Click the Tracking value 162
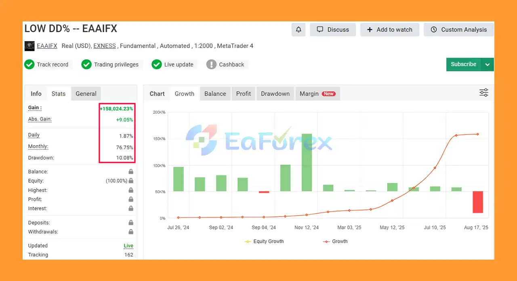The width and height of the screenshot is (517, 281). (x=129, y=255)
